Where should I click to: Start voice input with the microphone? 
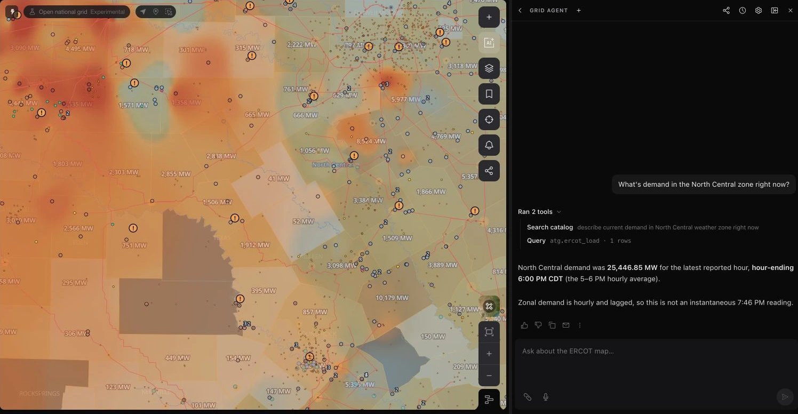pyautogui.click(x=546, y=397)
